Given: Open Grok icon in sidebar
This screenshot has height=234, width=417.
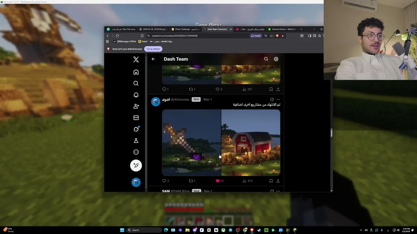Looking at the screenshot, I should point(136,129).
